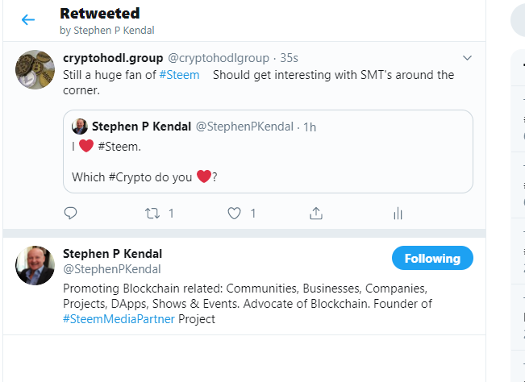Reply to the cryptohodl.group tweet
525x382 pixels.
[71, 213]
